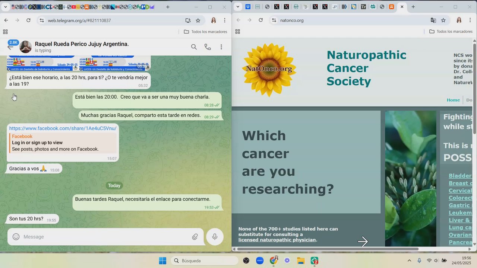
Task: Open Chrome profile in the NatOnco window
Action: (459, 20)
